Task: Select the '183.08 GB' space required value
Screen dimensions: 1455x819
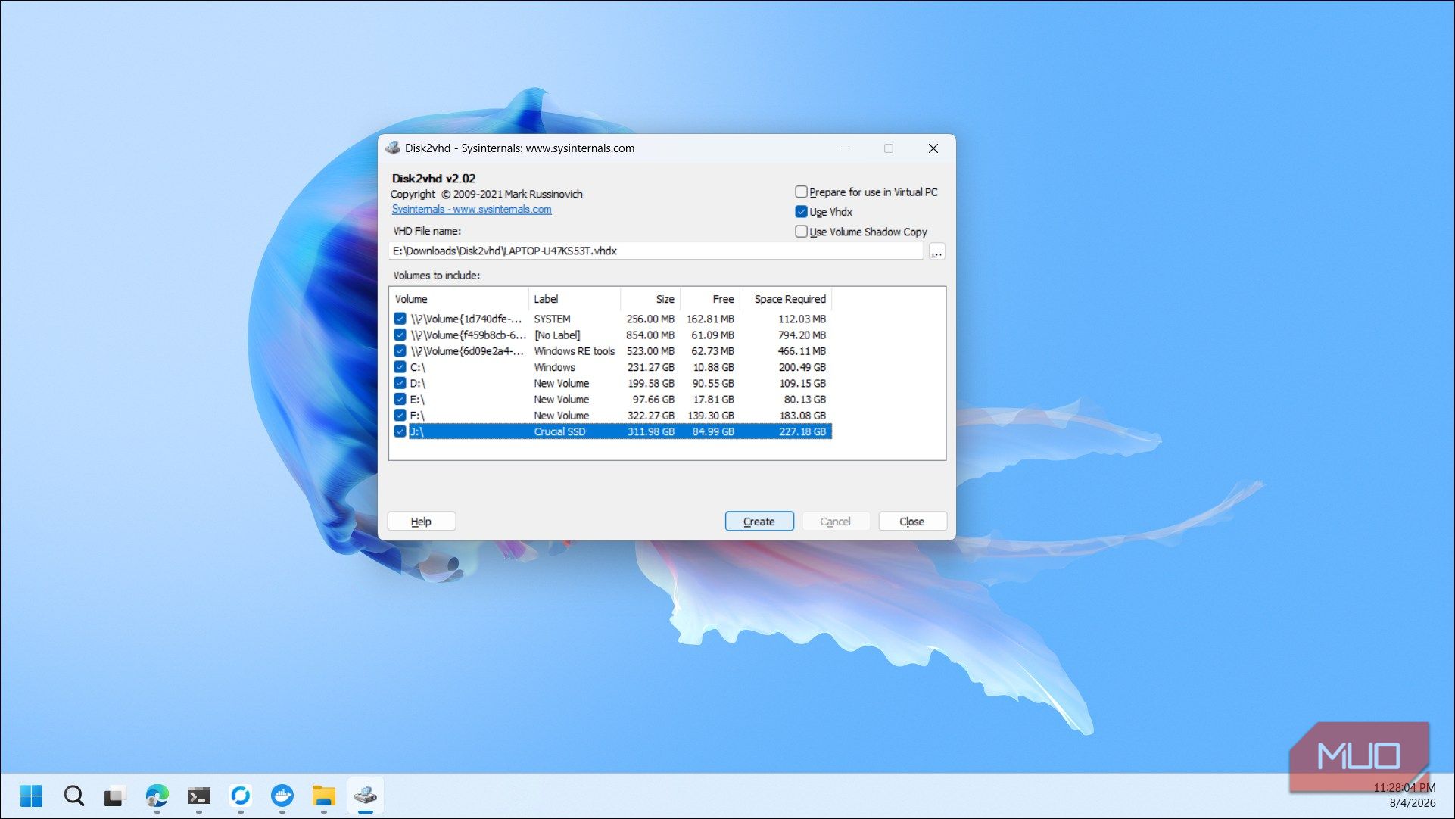Action: click(x=802, y=416)
